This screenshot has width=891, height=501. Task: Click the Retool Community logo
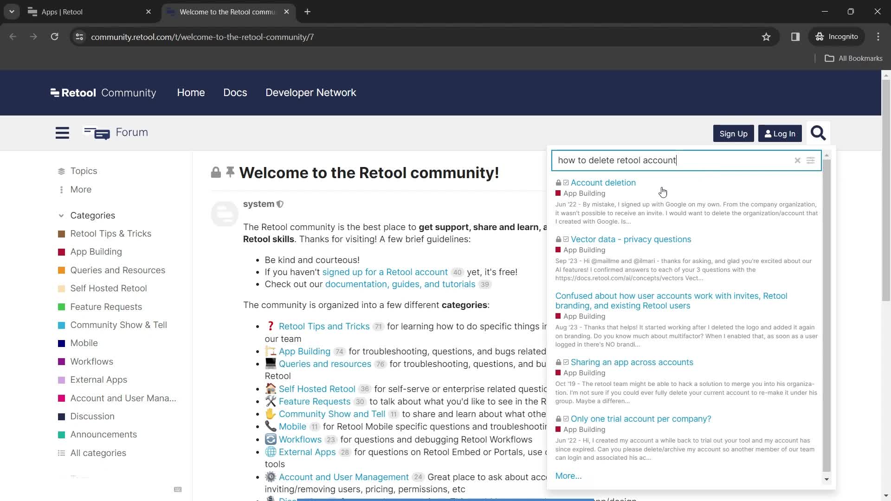pos(103,93)
